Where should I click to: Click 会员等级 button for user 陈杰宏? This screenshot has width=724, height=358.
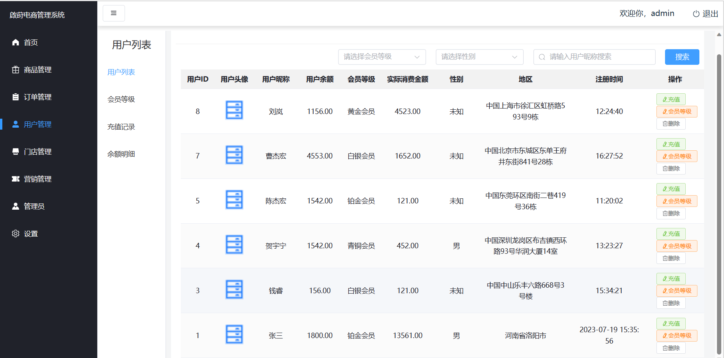(x=677, y=201)
